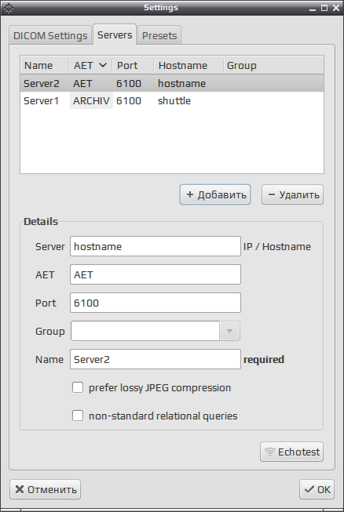Enable prefer lossy JPEG compression
Viewport: 344px width, 512px height.
point(78,387)
